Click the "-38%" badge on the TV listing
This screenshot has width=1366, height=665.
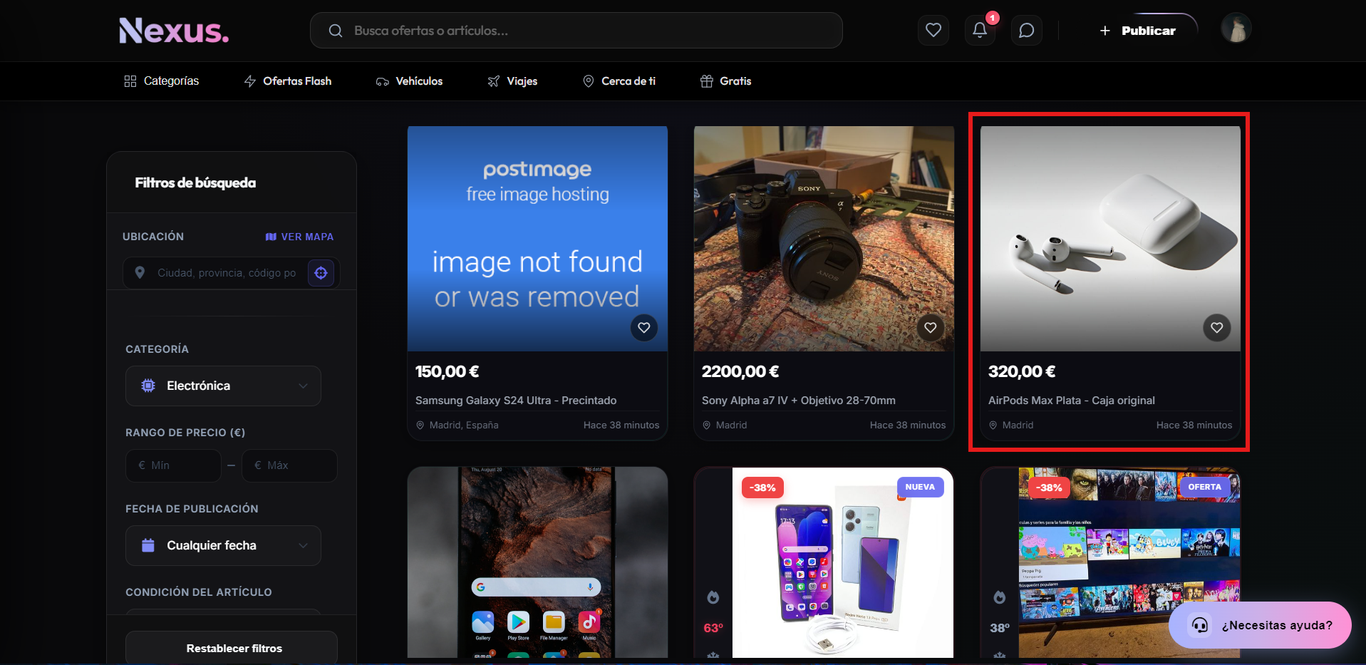point(1049,488)
